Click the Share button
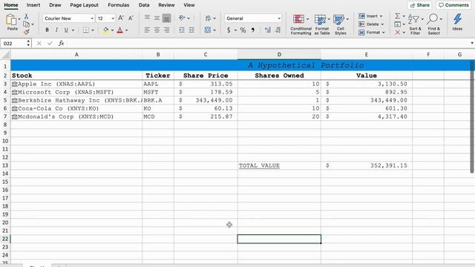 (420, 5)
